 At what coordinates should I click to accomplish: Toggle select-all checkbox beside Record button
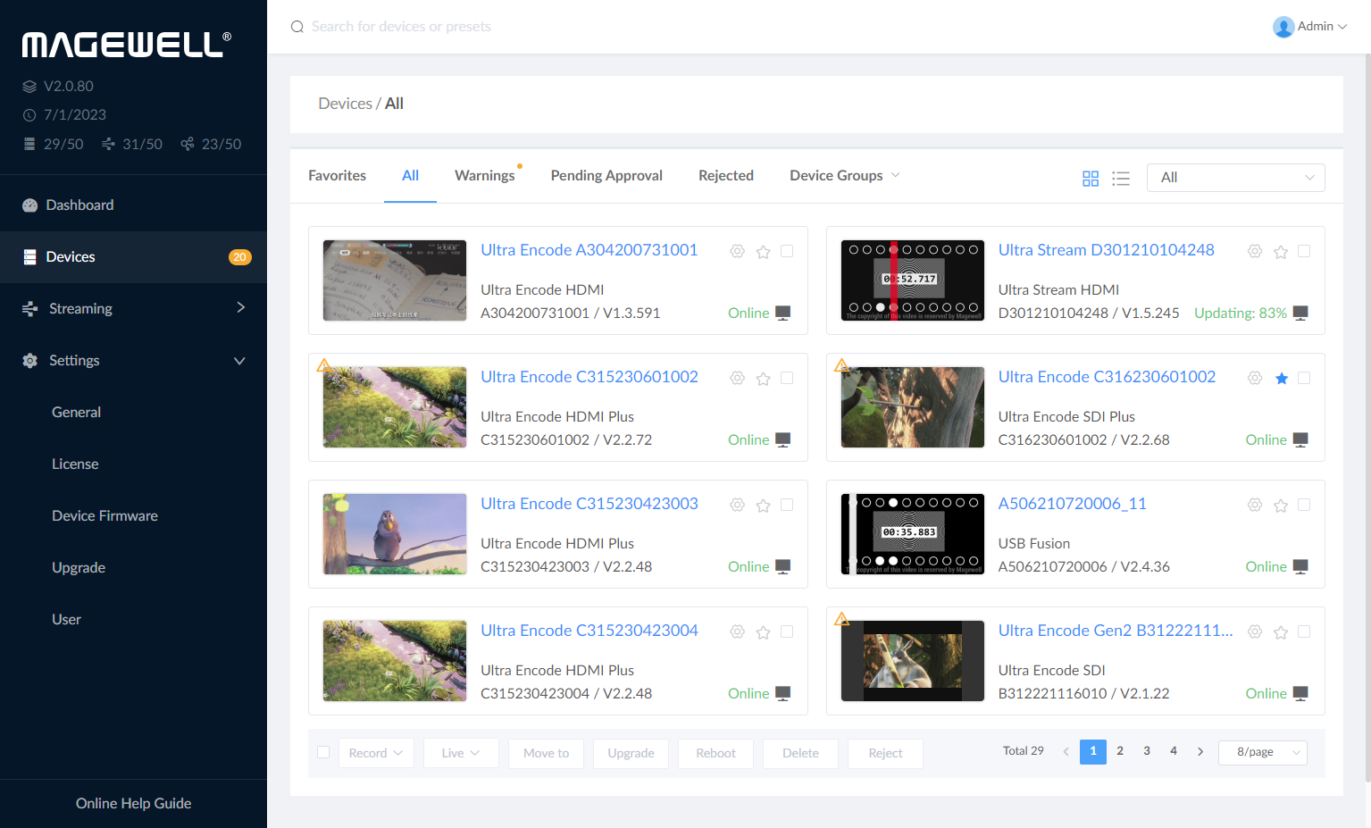[323, 752]
